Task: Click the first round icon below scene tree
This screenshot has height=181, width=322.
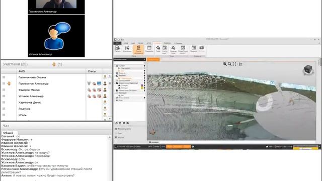Action: point(116,123)
